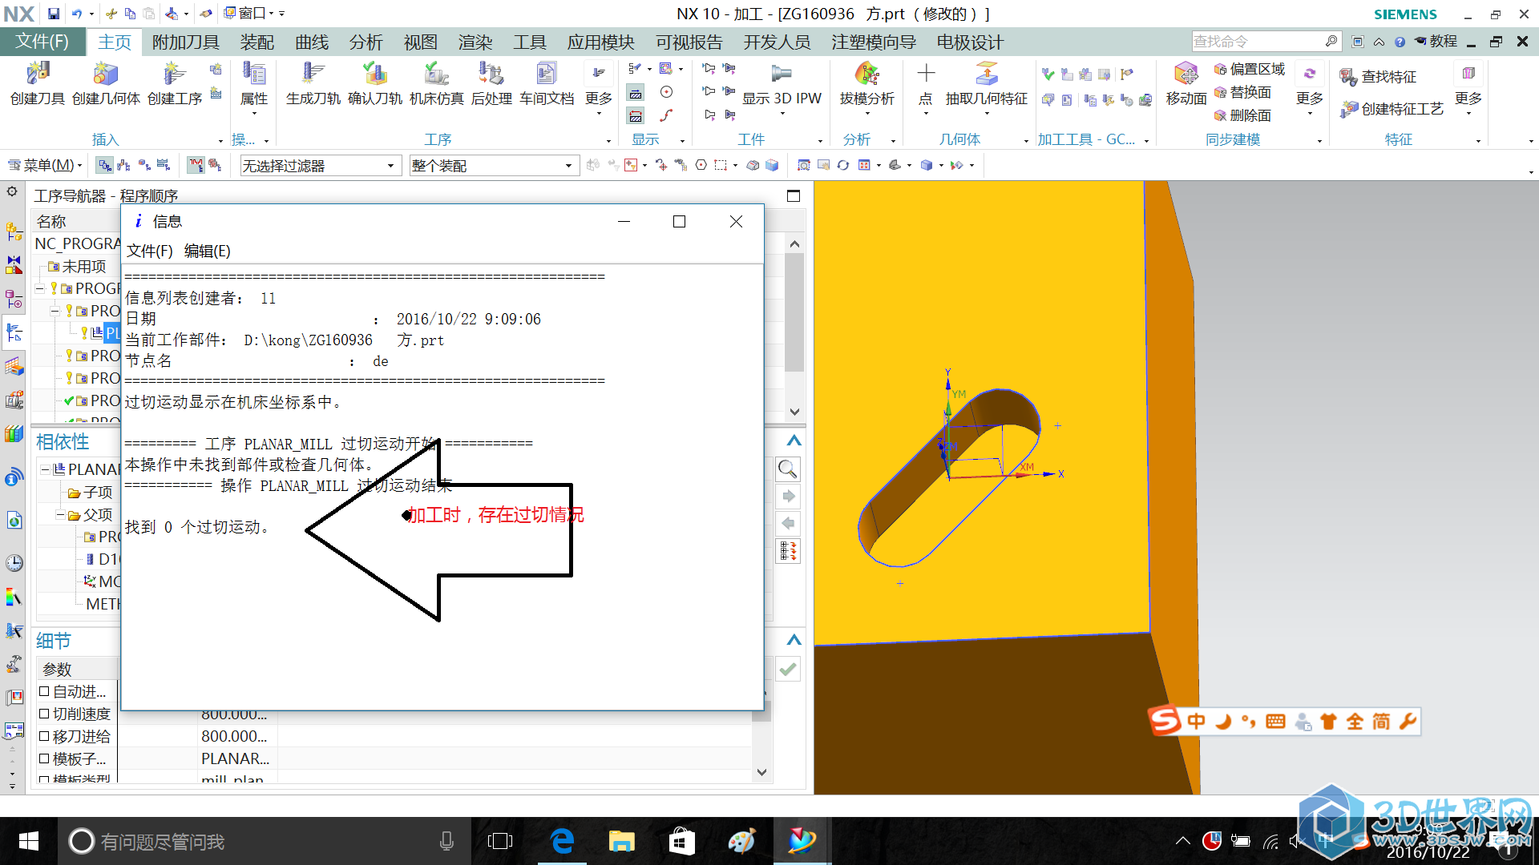Click the save icon in title bar
This screenshot has width=1539, height=865.
[x=53, y=14]
